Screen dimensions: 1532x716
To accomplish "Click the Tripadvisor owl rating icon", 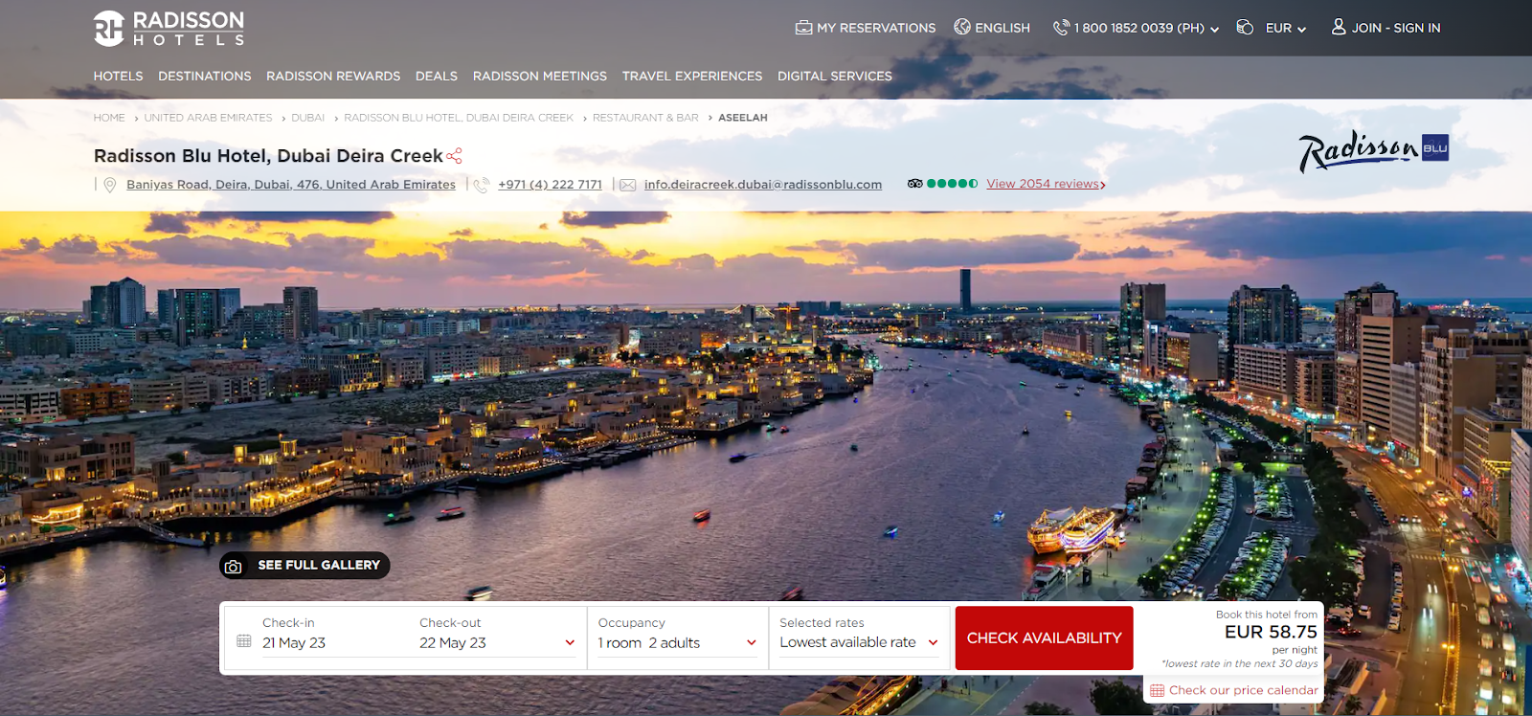I will click(x=915, y=184).
